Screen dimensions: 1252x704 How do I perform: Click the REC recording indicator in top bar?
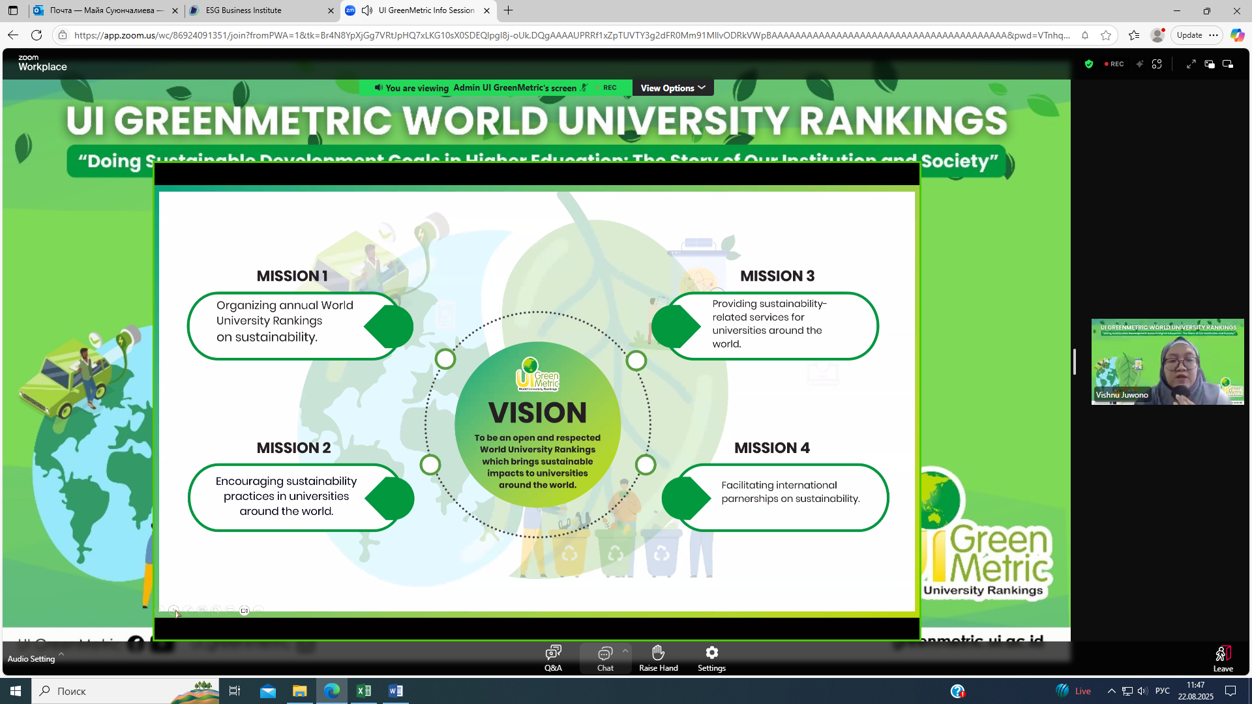(1114, 64)
